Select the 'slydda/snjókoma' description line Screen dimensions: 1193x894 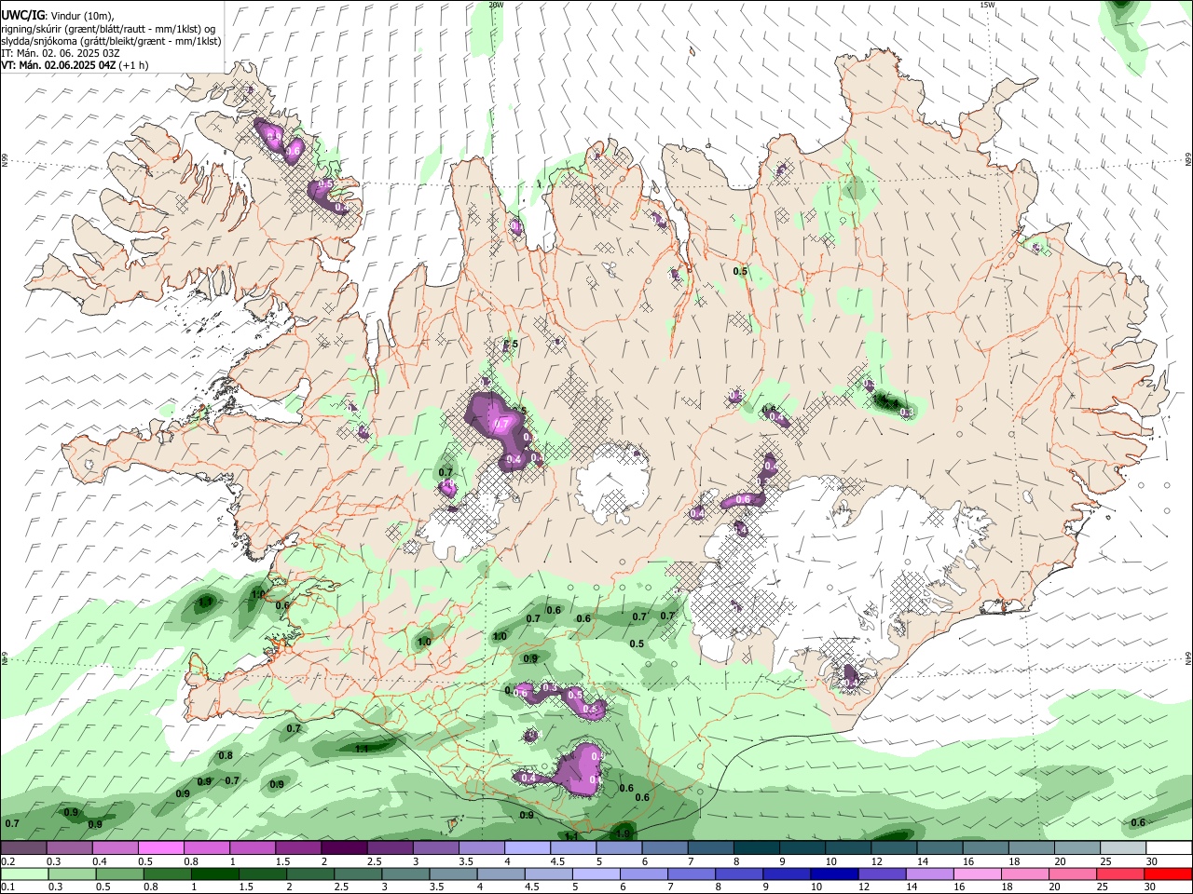(x=111, y=41)
